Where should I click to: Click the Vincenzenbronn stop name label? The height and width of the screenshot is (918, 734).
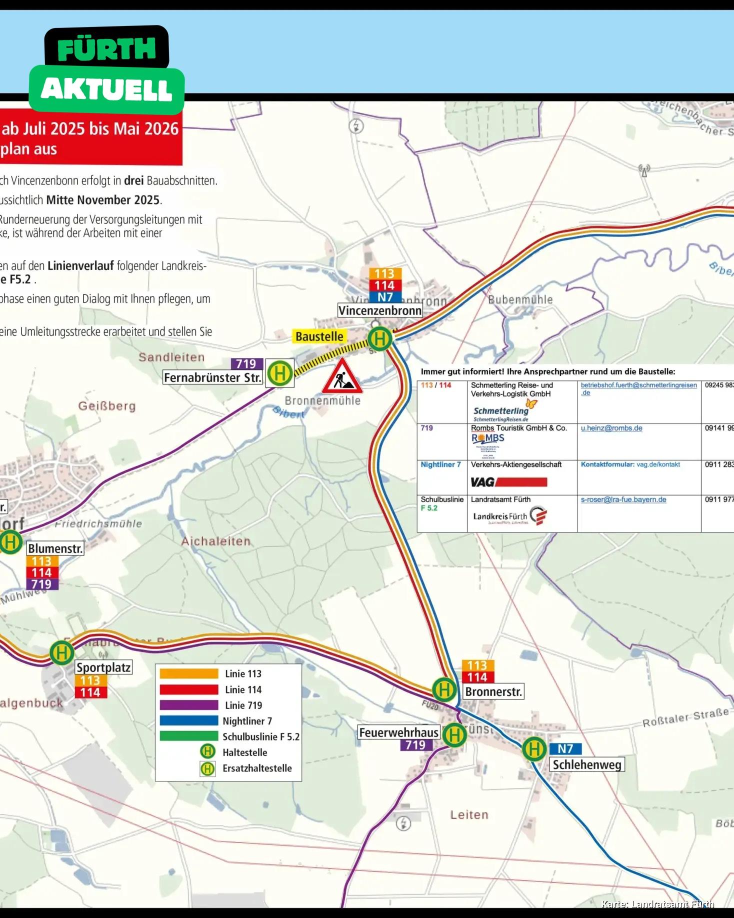click(x=380, y=310)
